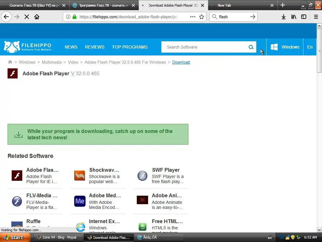
Task: Click the Related Software heading
Action: (31, 156)
